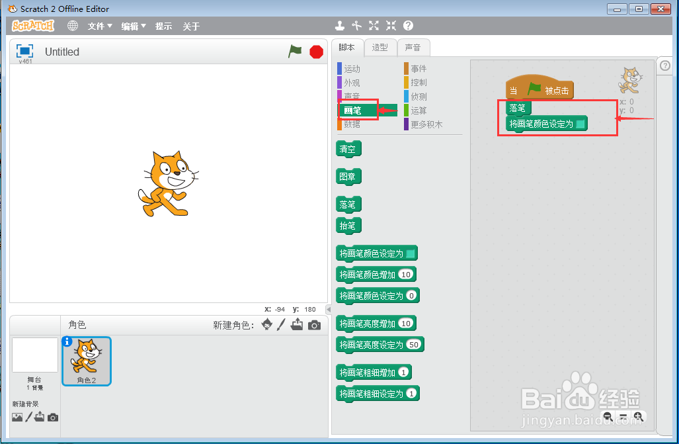This screenshot has height=444, width=679.
Task: Open help panel tab at right edge
Action: 665,66
